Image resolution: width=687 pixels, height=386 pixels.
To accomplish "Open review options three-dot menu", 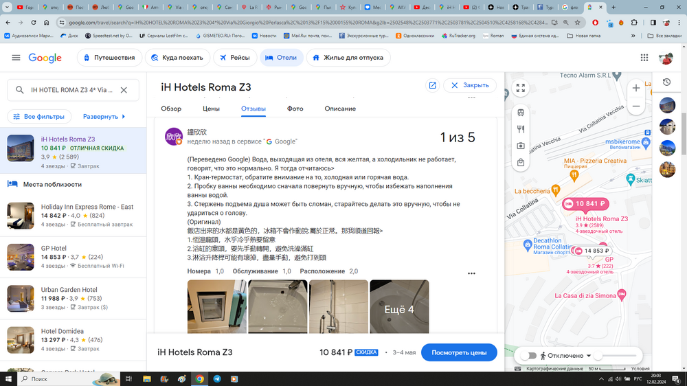I will click(471, 273).
